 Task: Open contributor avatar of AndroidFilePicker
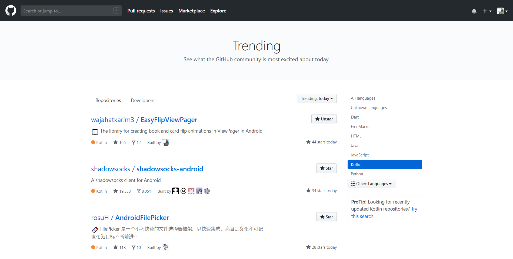tap(165, 247)
